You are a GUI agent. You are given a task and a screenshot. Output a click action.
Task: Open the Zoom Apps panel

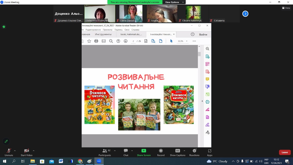click(x=210, y=152)
